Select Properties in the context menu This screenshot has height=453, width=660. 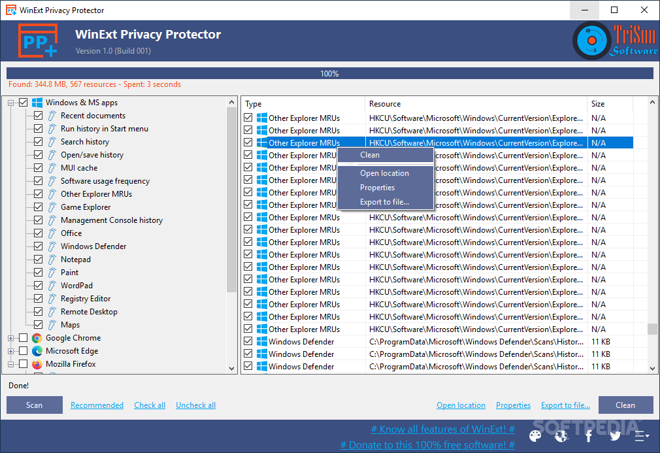[x=386, y=188]
